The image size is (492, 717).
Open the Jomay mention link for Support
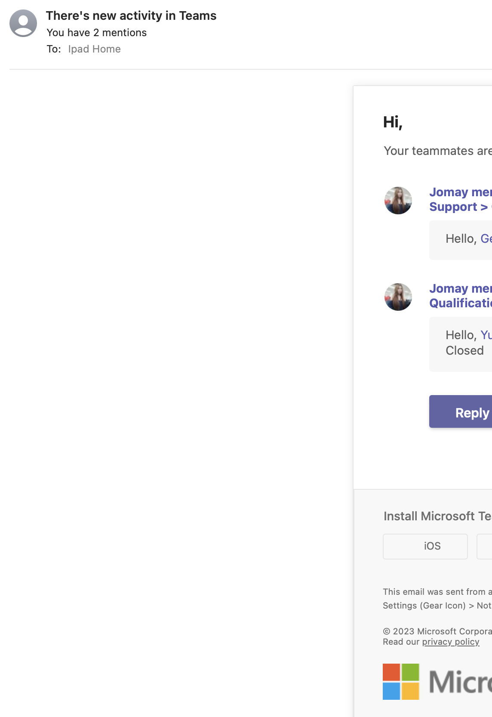pyautogui.click(x=460, y=199)
